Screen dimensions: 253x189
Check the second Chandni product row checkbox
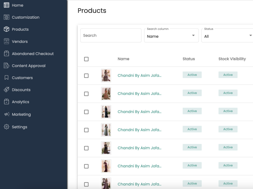(x=86, y=94)
